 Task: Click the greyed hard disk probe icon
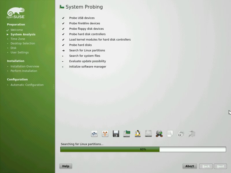click(x=148, y=134)
